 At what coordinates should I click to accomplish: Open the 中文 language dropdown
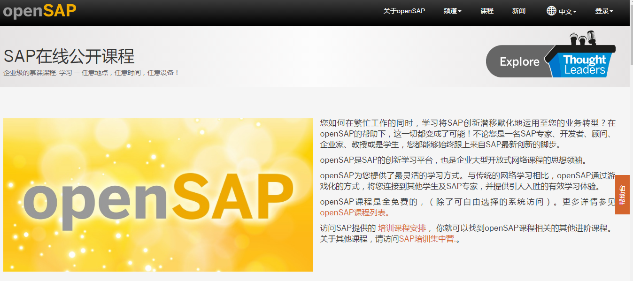point(568,12)
